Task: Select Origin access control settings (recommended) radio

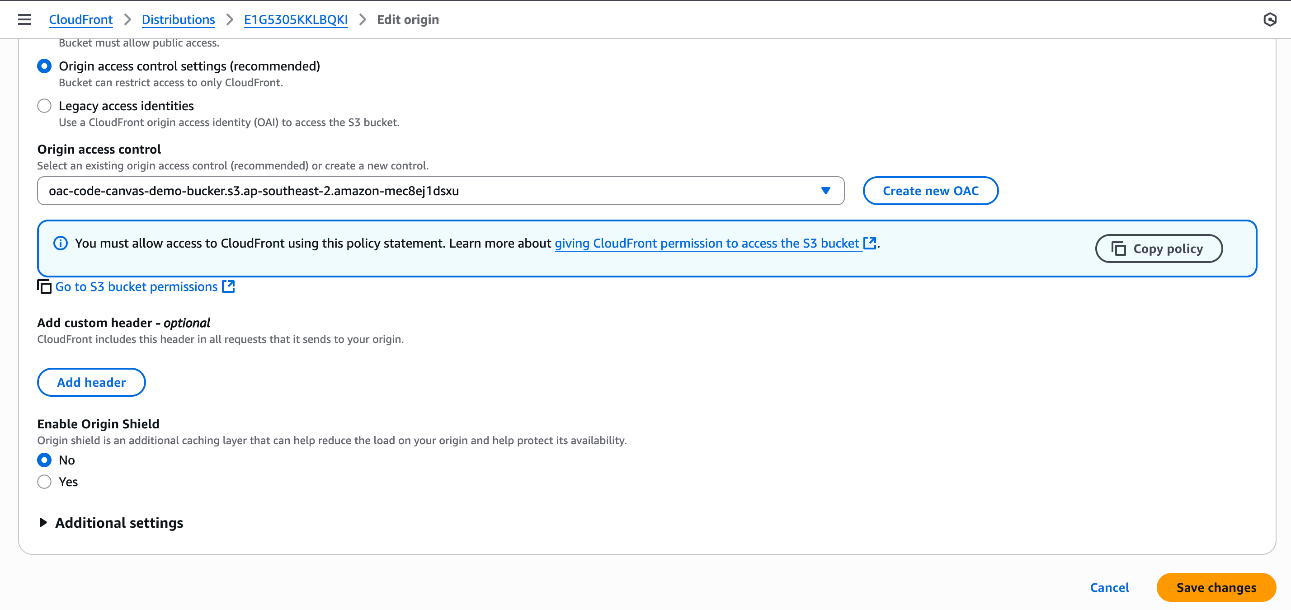Action: [44, 66]
